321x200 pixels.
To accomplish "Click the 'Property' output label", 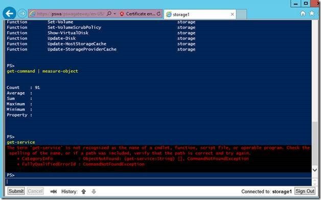I will [x=17, y=115].
